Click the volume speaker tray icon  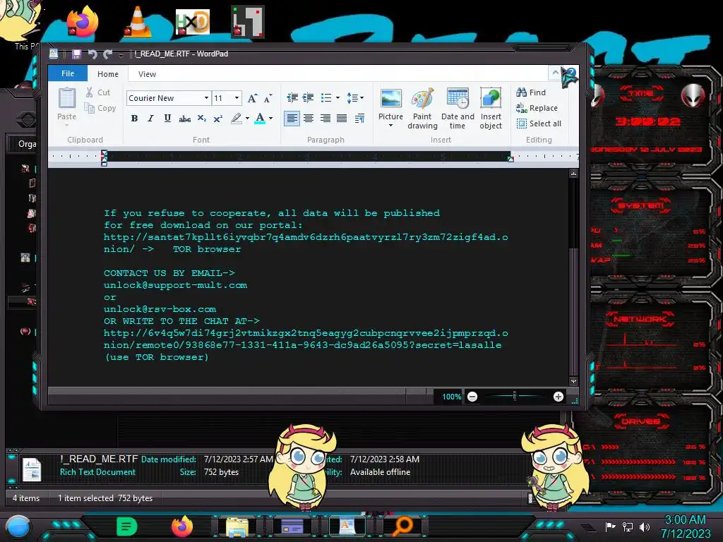tap(645, 526)
